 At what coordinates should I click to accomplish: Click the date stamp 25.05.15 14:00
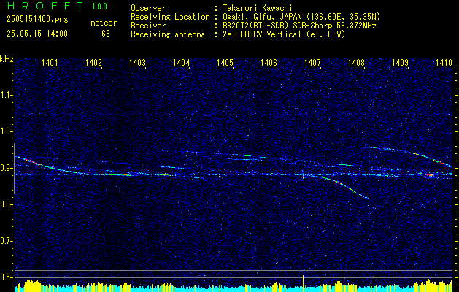coord(37,34)
